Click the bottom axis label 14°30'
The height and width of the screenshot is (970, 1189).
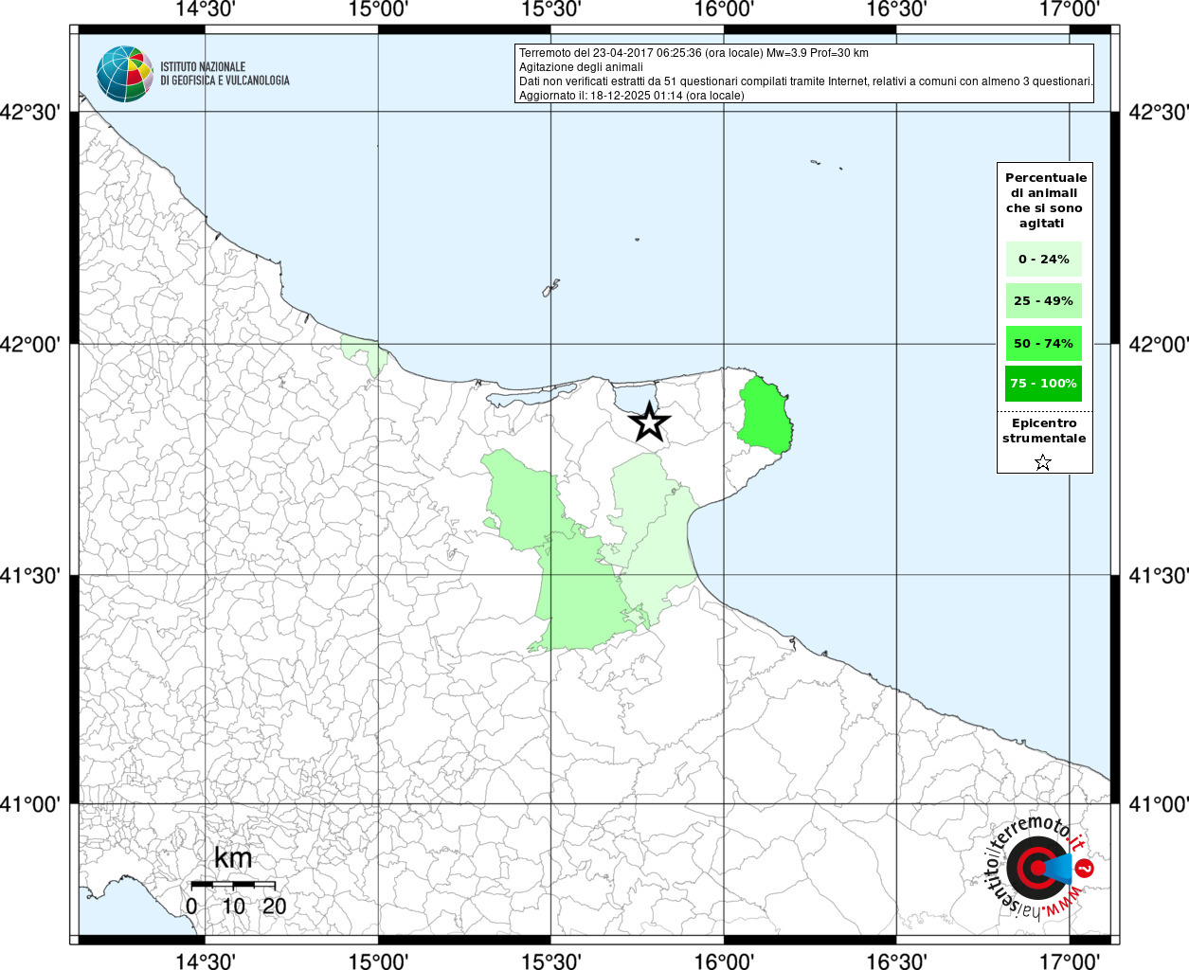tap(206, 961)
